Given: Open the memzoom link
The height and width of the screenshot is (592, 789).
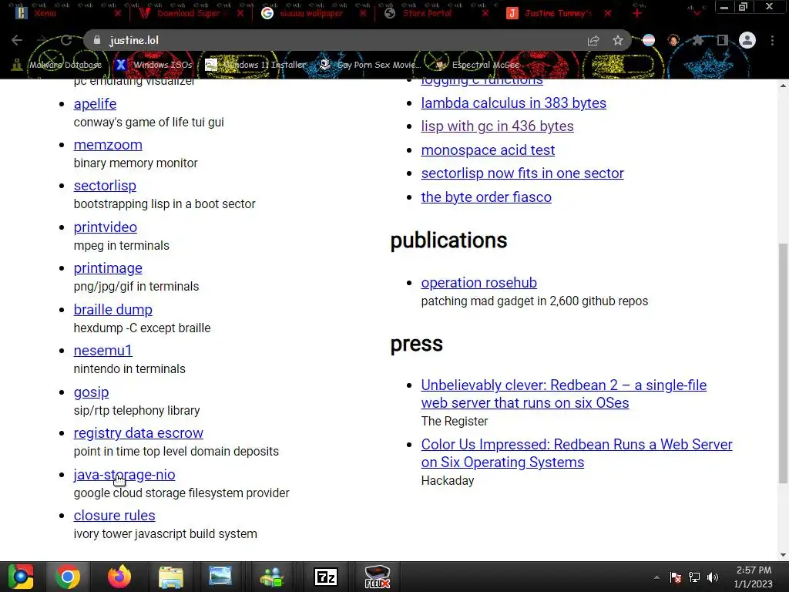Looking at the screenshot, I should tap(108, 144).
